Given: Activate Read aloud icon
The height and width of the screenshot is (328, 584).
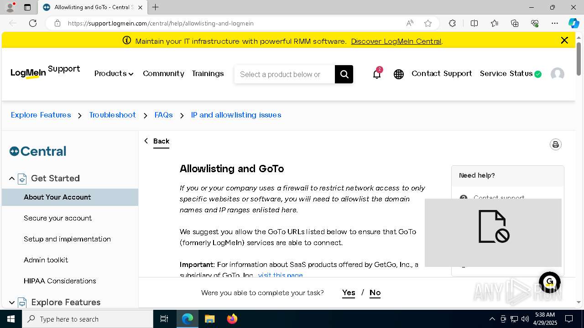Looking at the screenshot, I should coord(410,23).
